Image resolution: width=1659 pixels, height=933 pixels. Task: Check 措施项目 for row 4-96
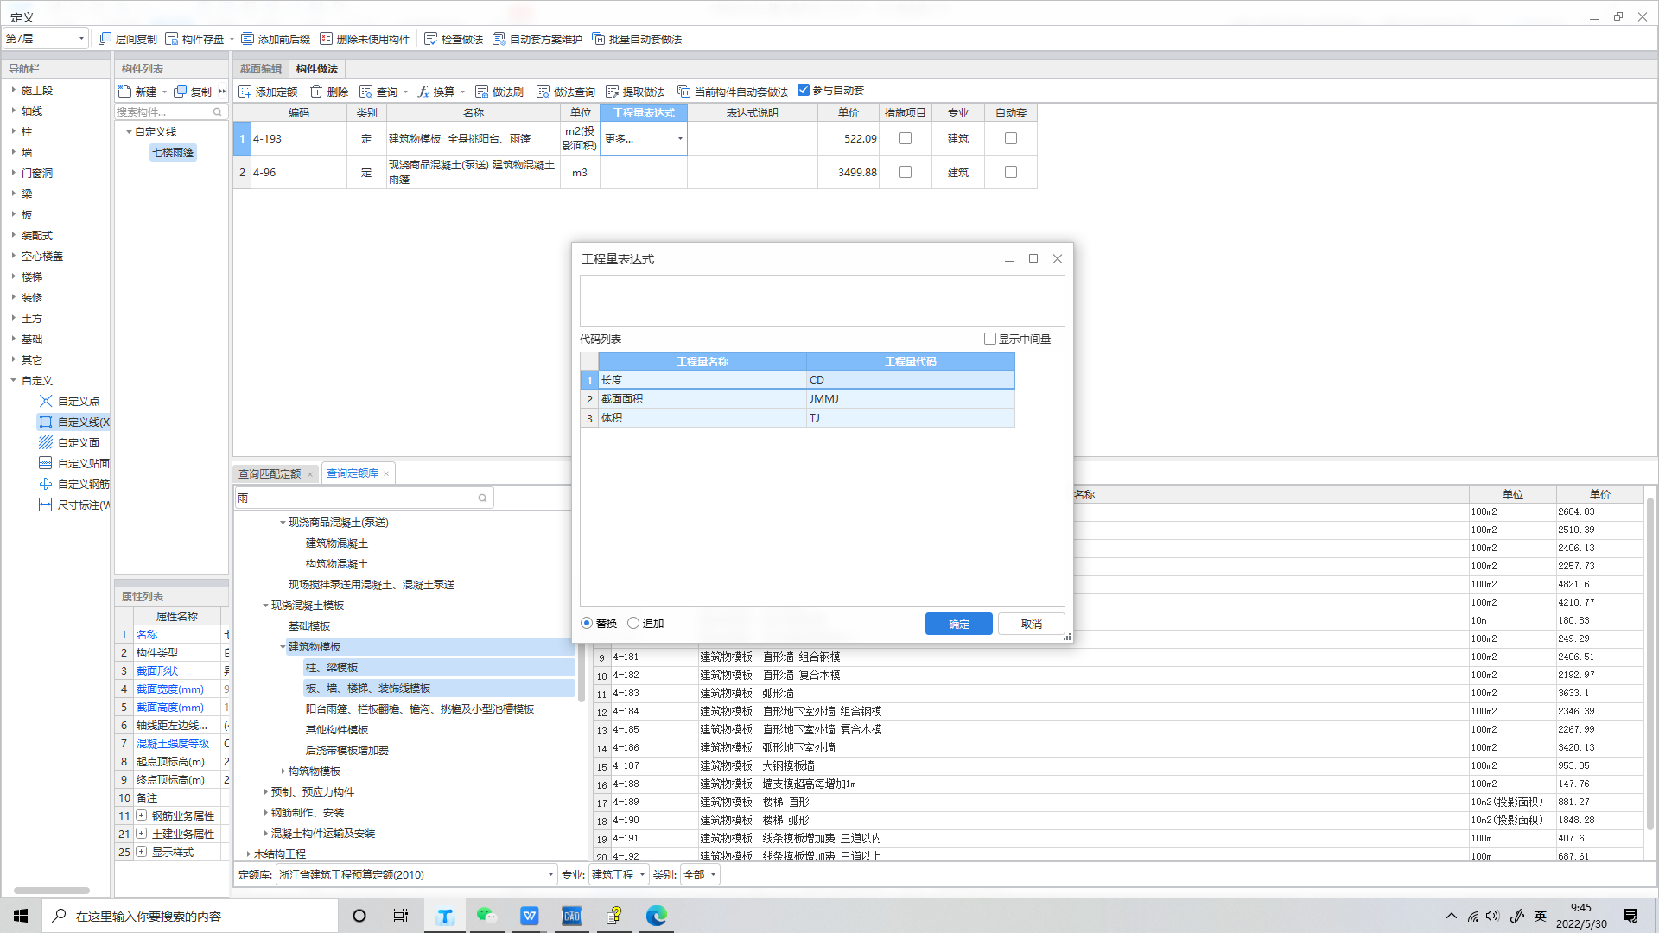[906, 172]
